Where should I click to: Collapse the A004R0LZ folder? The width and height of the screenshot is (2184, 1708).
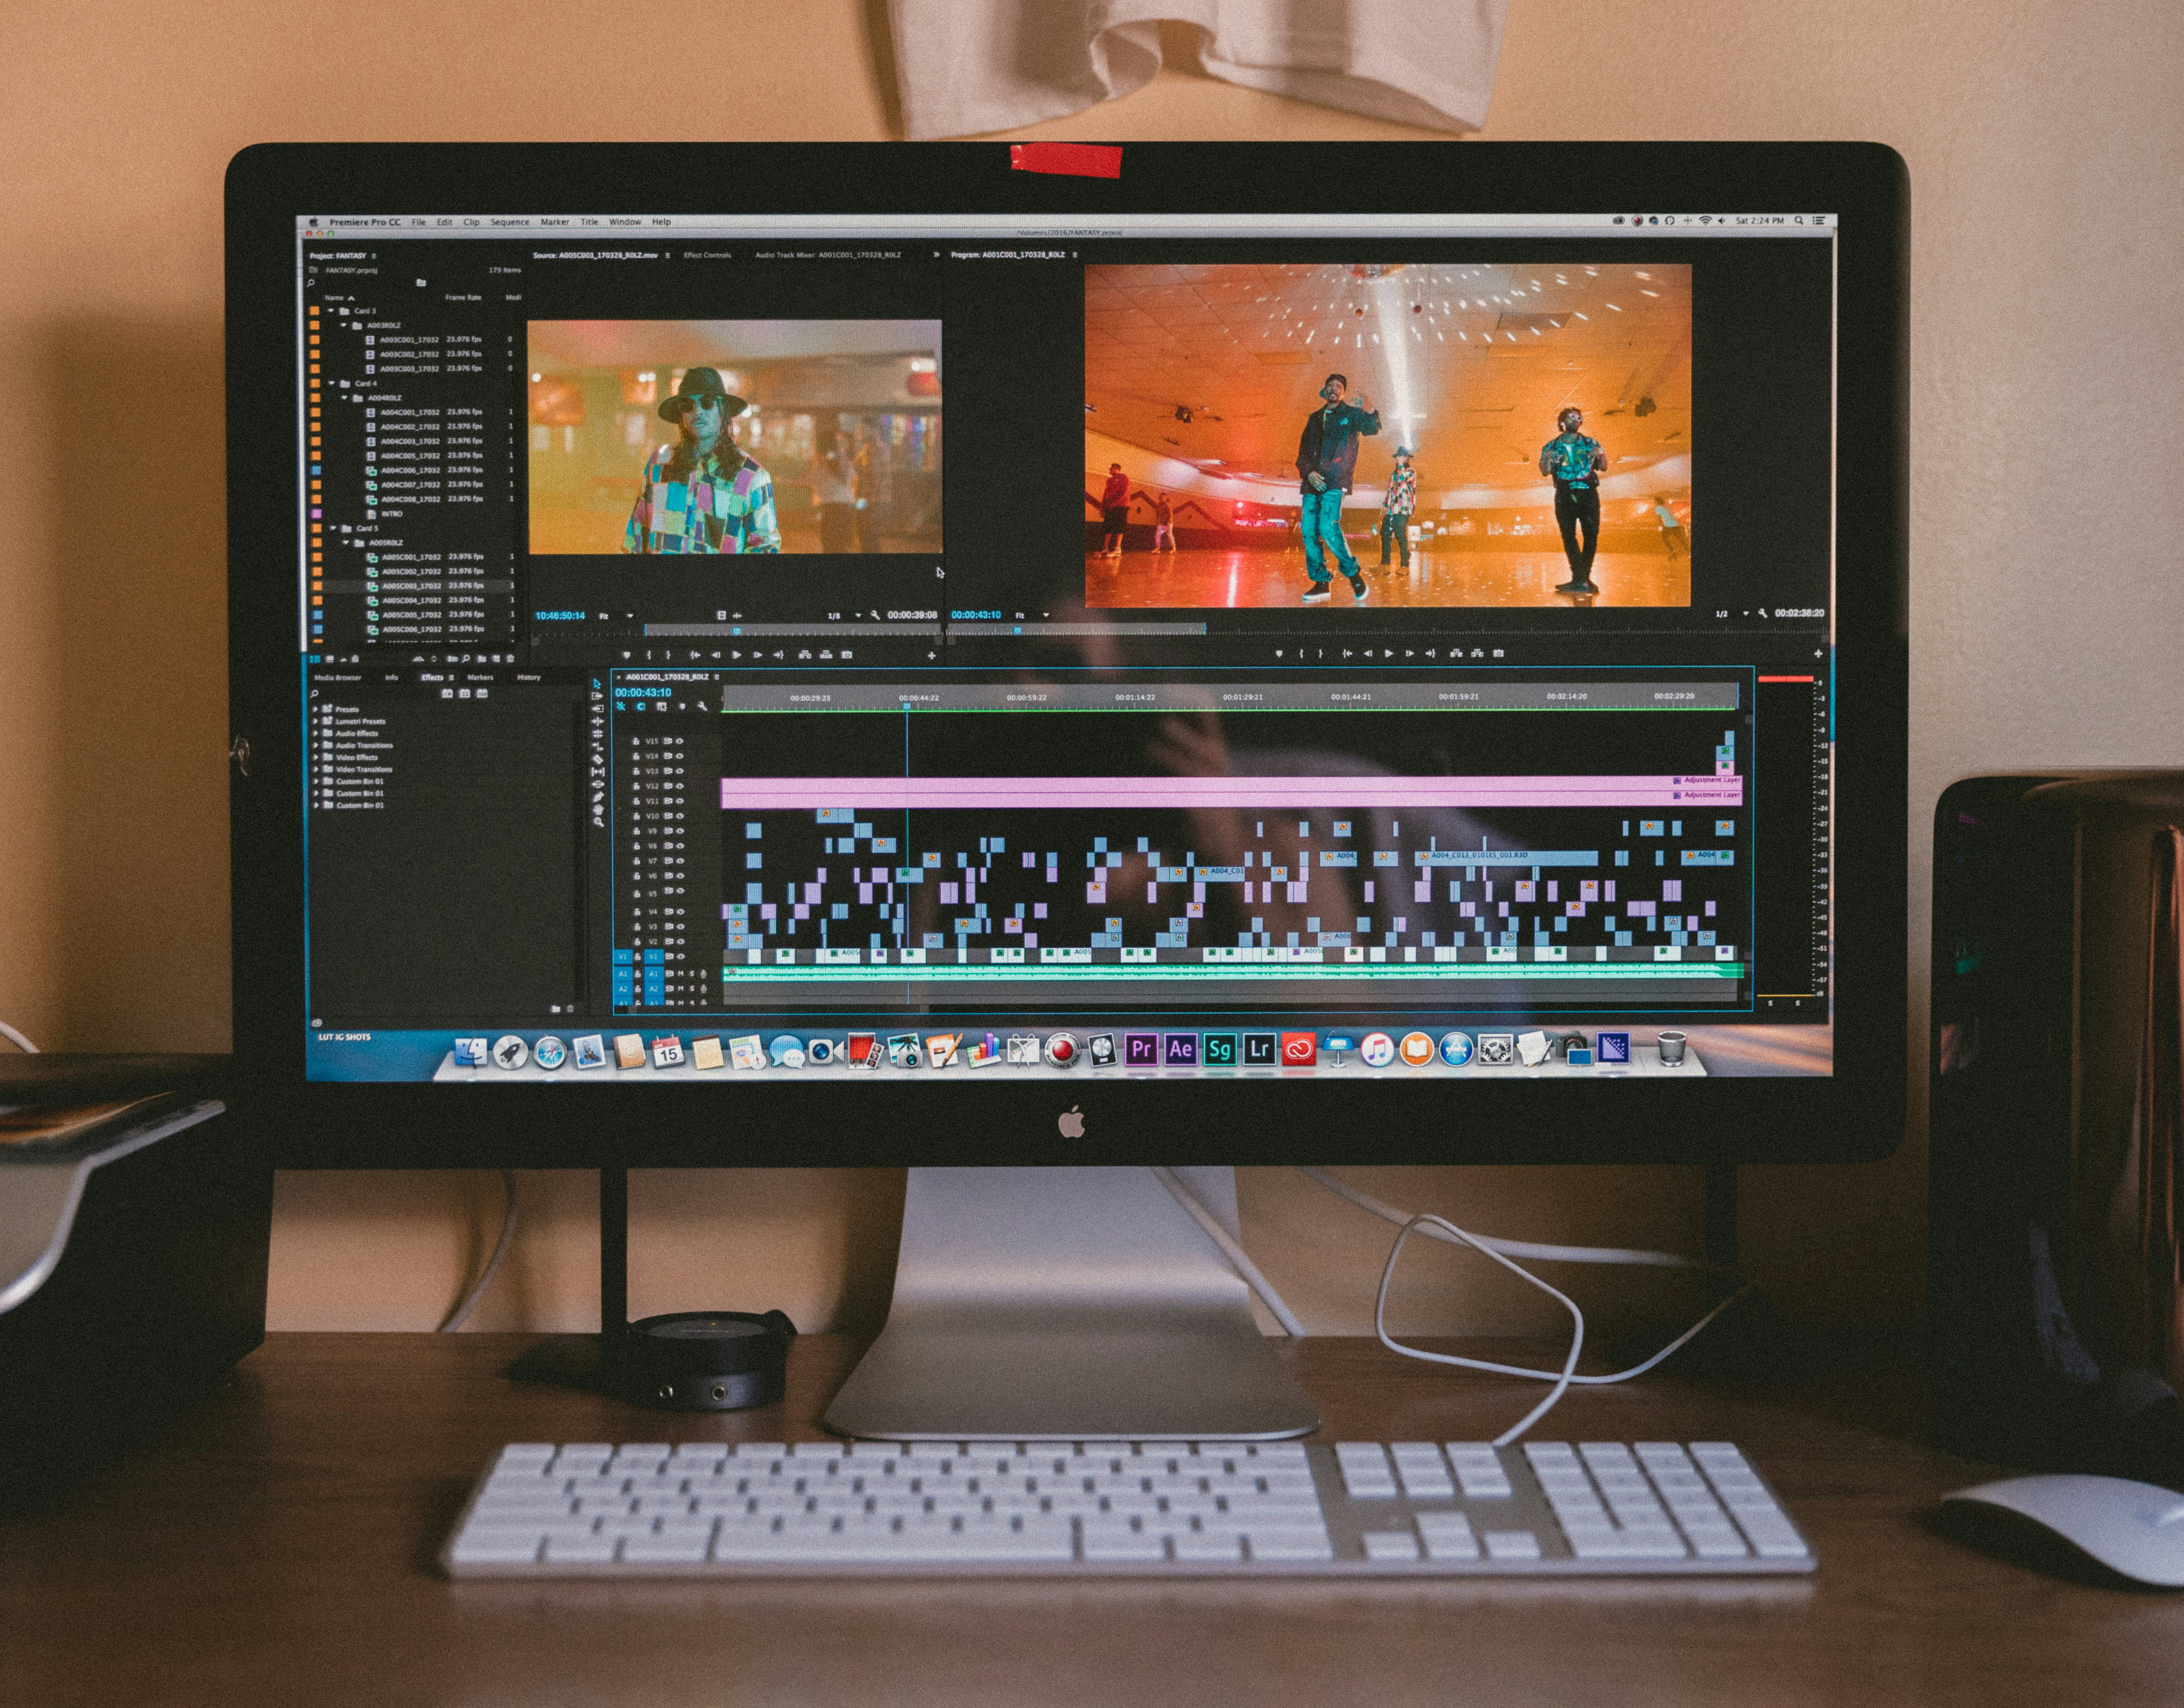344,397
